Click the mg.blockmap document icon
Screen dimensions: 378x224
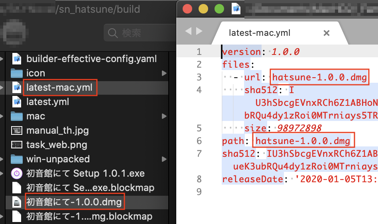point(17,216)
